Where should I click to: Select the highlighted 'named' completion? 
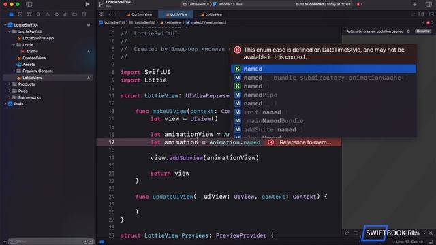pyautogui.click(x=324, y=69)
